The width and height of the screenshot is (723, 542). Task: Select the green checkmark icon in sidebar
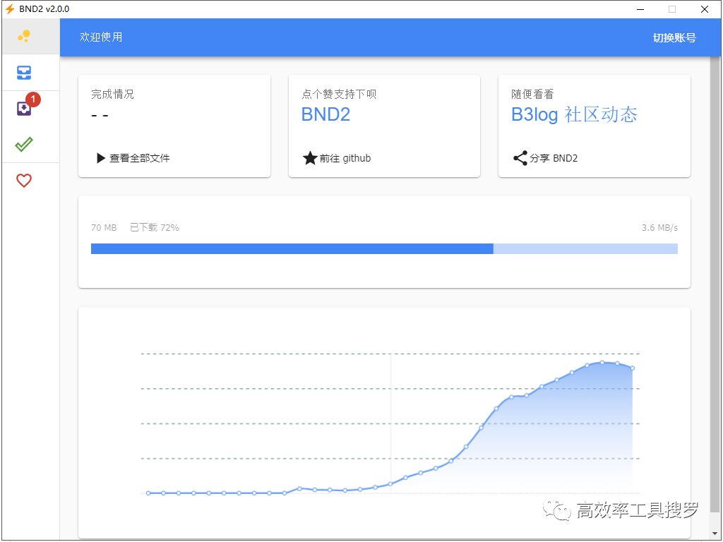[x=23, y=143]
